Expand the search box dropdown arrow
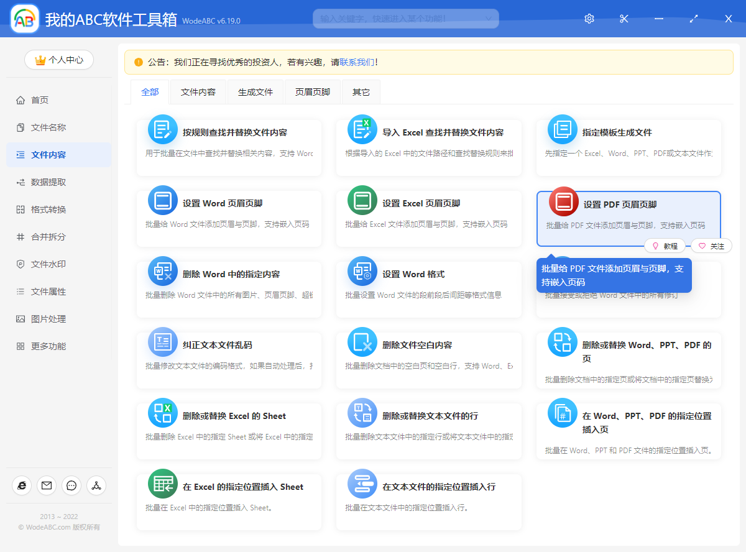The width and height of the screenshot is (746, 552). click(x=488, y=19)
